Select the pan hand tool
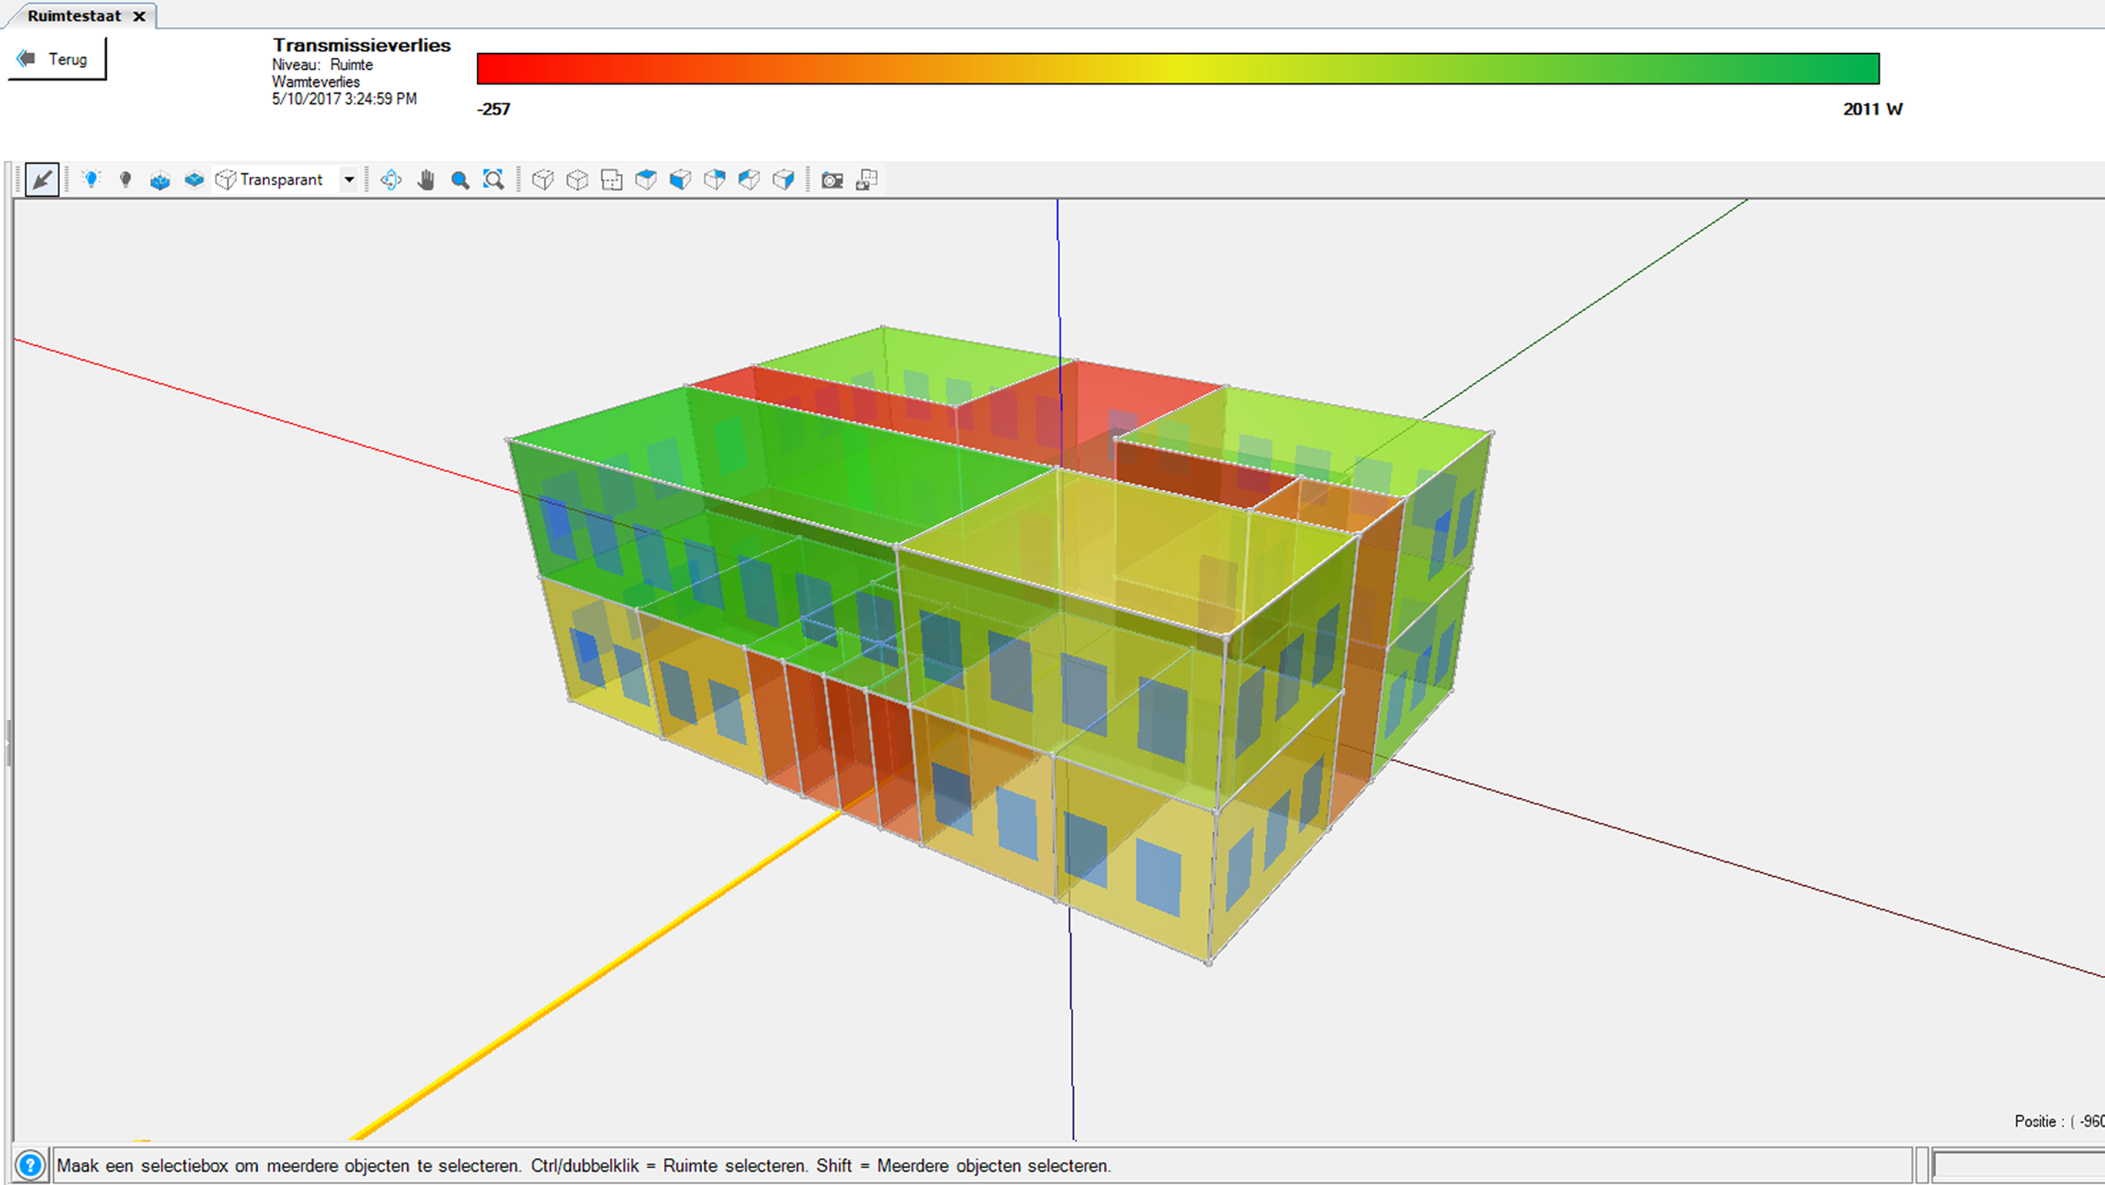This screenshot has height=1185, width=2105. click(x=425, y=180)
